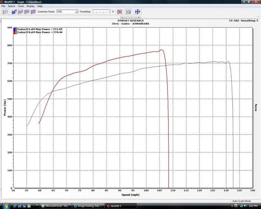Click the DYNOJET RESEARCH graph title

click(x=130, y=21)
